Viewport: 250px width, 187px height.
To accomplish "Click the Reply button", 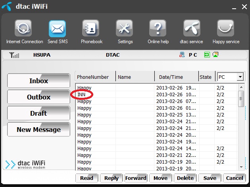I will [111, 178].
